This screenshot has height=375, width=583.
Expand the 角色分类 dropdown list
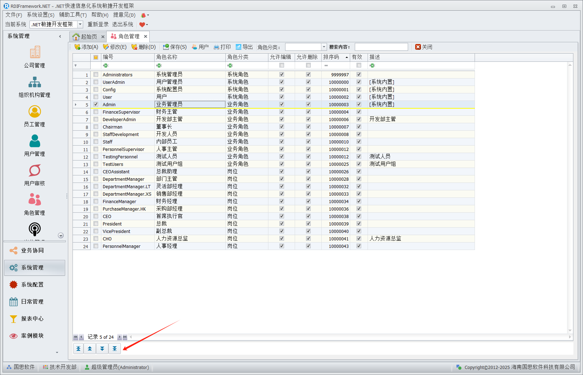click(323, 47)
